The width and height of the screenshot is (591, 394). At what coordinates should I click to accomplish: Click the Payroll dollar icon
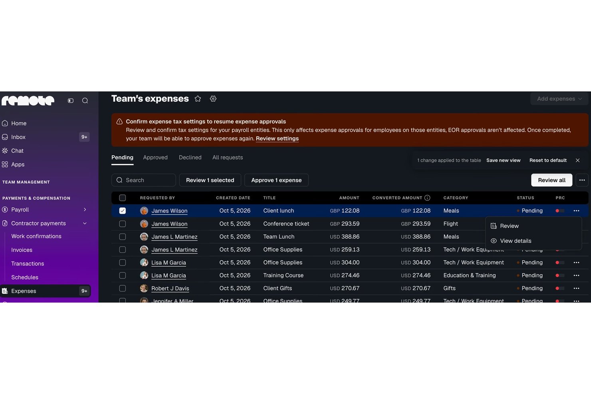click(5, 210)
